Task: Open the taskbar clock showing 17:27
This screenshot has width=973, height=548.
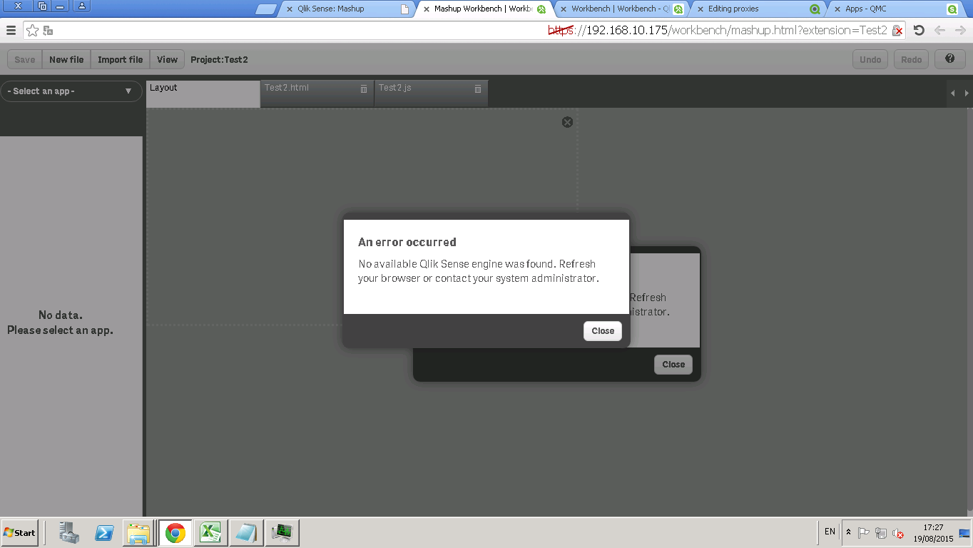Action: 933,533
